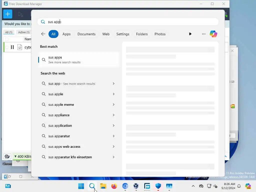Open Windows Start menu
Viewport: 256px width, 192px height.
[81, 186]
